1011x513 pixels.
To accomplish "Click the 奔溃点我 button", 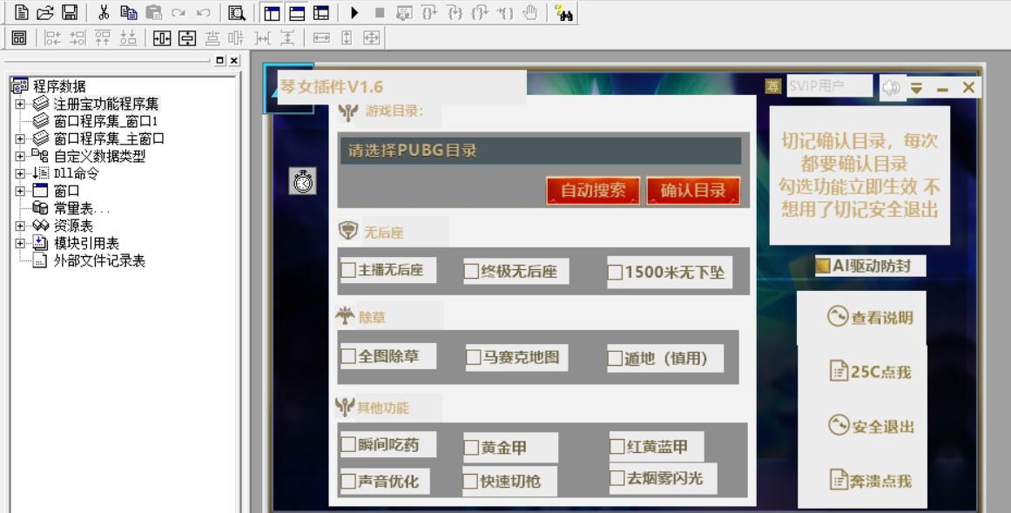I will (870, 480).
